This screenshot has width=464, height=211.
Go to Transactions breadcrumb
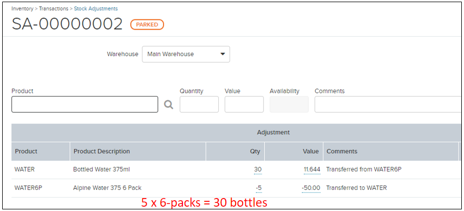pos(54,9)
